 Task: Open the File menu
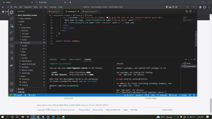pos(16,7)
